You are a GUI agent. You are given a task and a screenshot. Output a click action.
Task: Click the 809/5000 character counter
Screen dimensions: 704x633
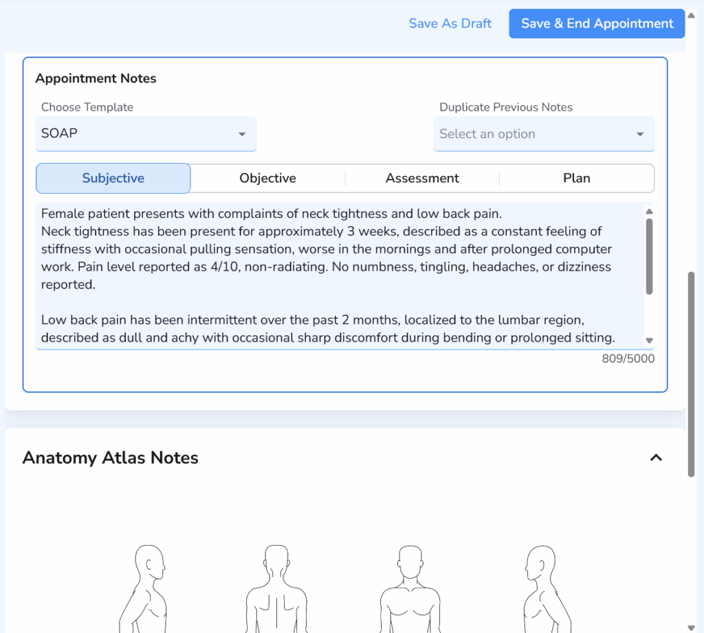pos(628,358)
